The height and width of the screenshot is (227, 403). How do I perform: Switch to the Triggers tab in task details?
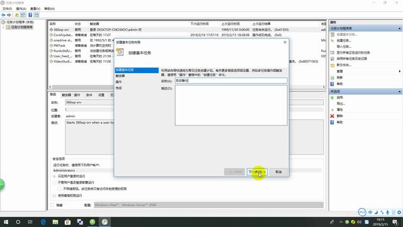[x=66, y=95]
